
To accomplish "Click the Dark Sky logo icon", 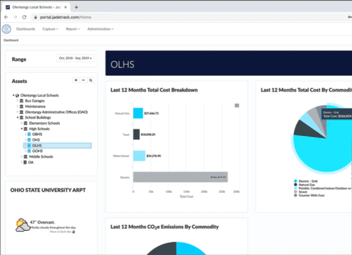I will point(73,232).
